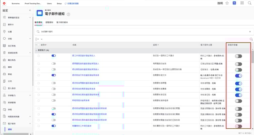Image resolution: width=254 pixels, height=135 pixels.
Task: Expand the 流程 section chevron
Action: pos(30,39)
